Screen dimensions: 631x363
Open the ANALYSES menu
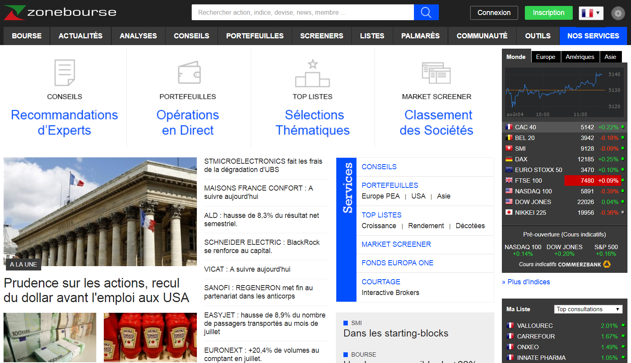(138, 36)
